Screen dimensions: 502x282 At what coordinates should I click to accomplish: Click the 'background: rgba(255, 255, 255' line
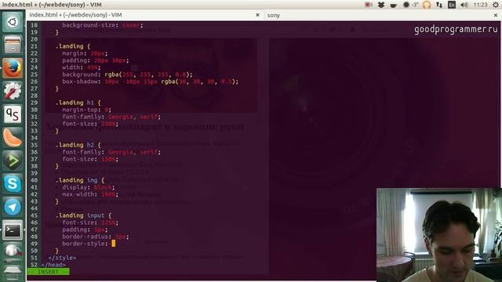127,74
